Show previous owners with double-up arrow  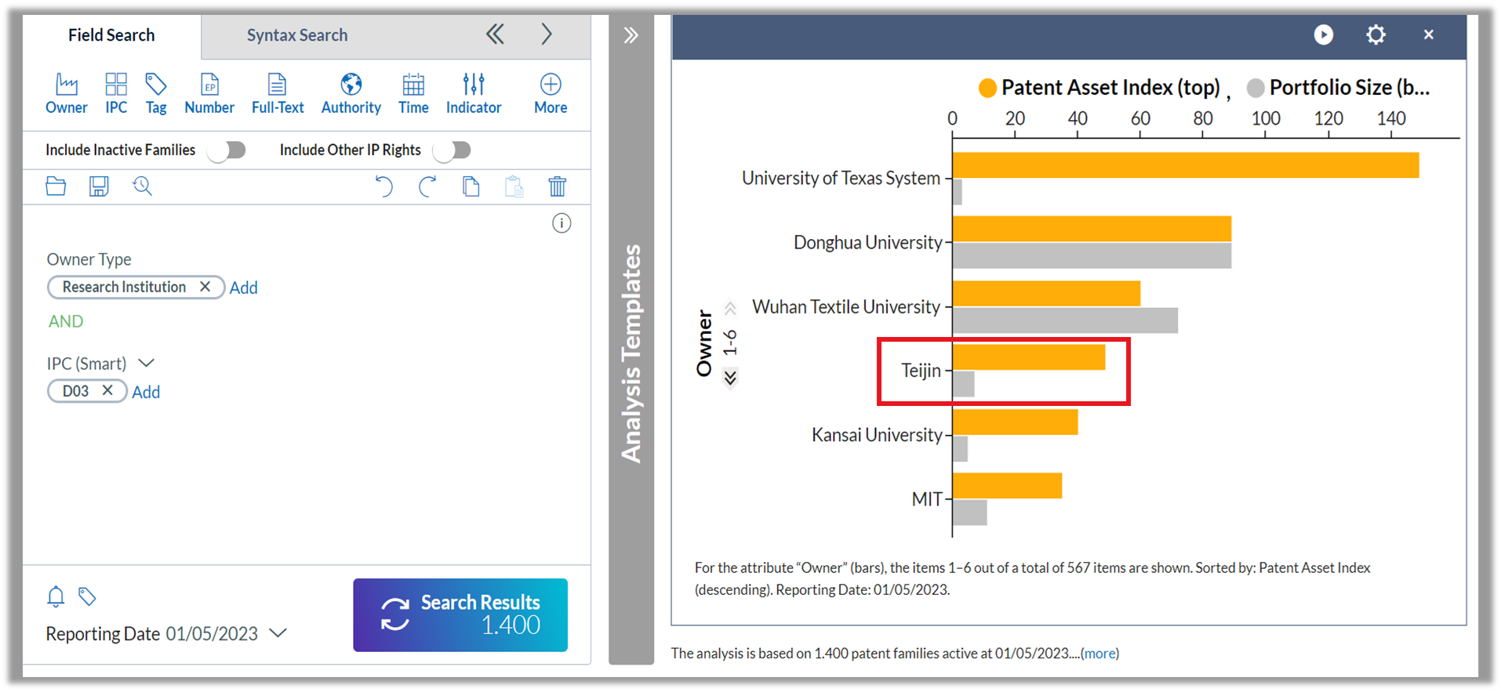[x=730, y=308]
